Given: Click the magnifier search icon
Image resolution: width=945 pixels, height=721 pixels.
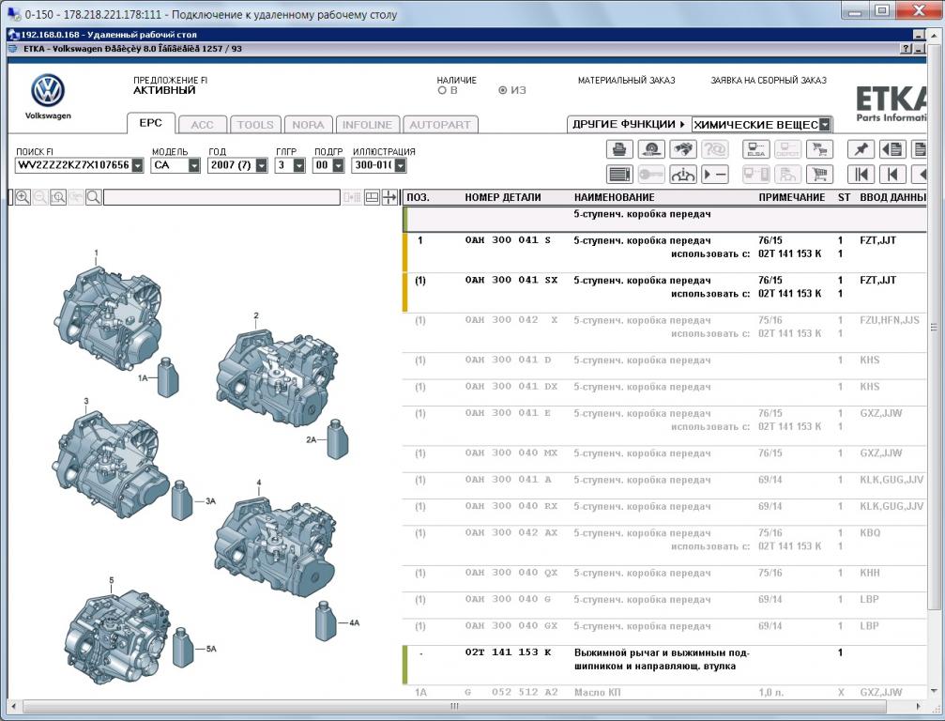Looking at the screenshot, I should [94, 197].
